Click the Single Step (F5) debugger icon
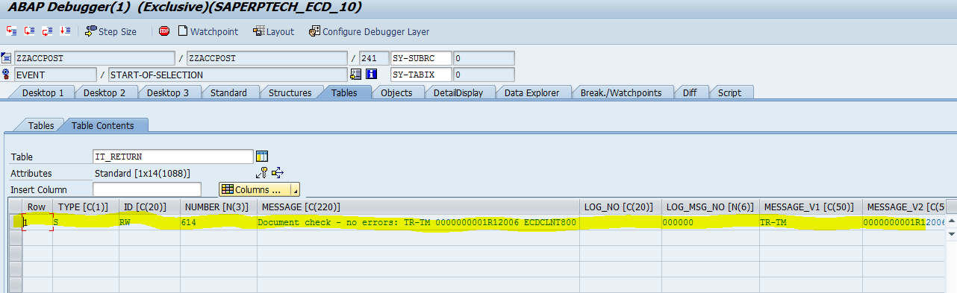The height and width of the screenshot is (293, 957). (x=11, y=31)
